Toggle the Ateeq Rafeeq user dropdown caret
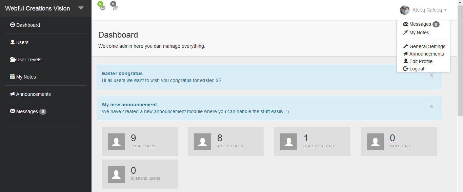The image size is (463, 192). pos(445,10)
